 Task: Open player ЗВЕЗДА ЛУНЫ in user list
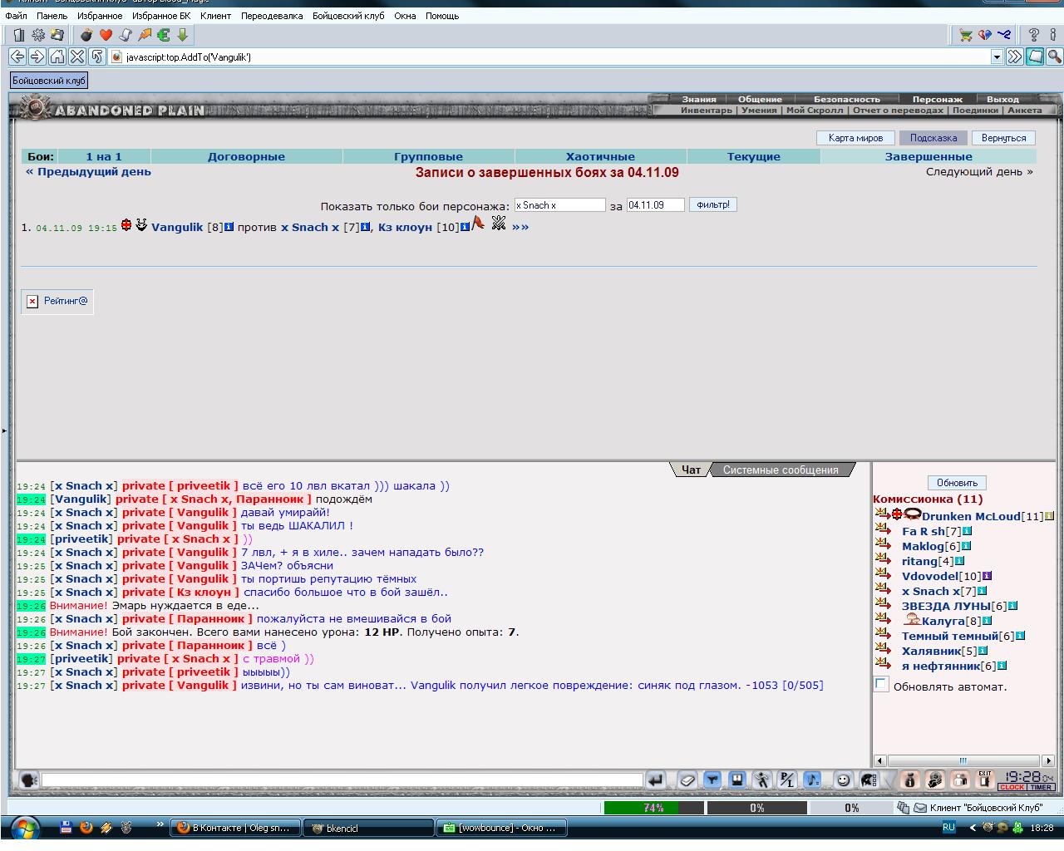click(947, 606)
